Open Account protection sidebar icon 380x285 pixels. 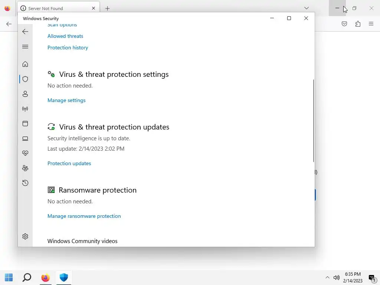tap(25, 94)
